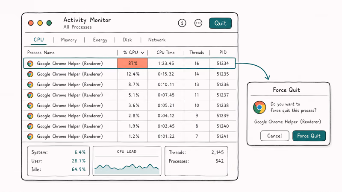This screenshot has height=192, width=342.
Task: Go to the Network tab
Action: pos(157,40)
